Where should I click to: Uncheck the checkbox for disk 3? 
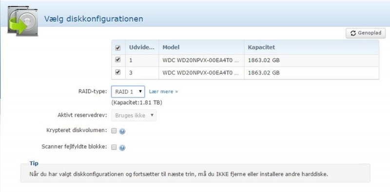(x=118, y=72)
